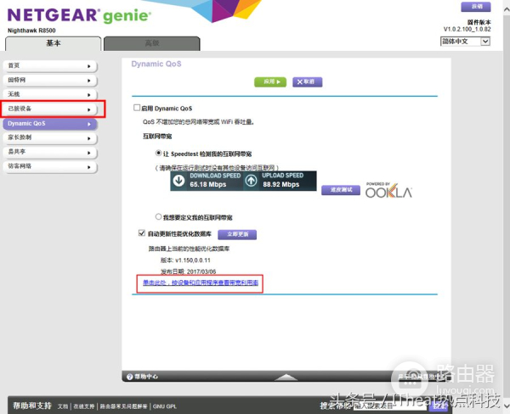Switch to the 高级 tab
Image resolution: width=510 pixels, height=414 pixels.
152,43
